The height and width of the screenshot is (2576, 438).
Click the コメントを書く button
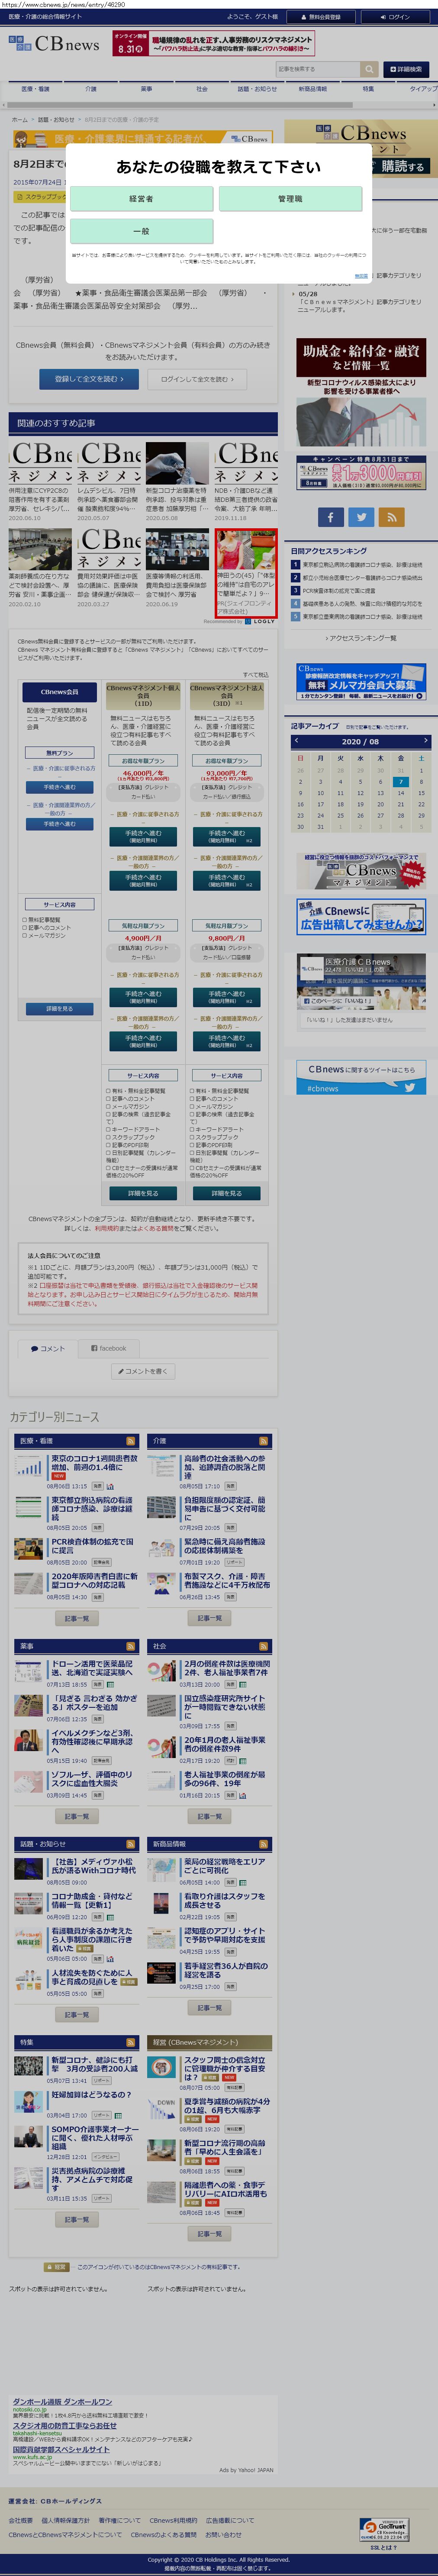(x=141, y=1371)
